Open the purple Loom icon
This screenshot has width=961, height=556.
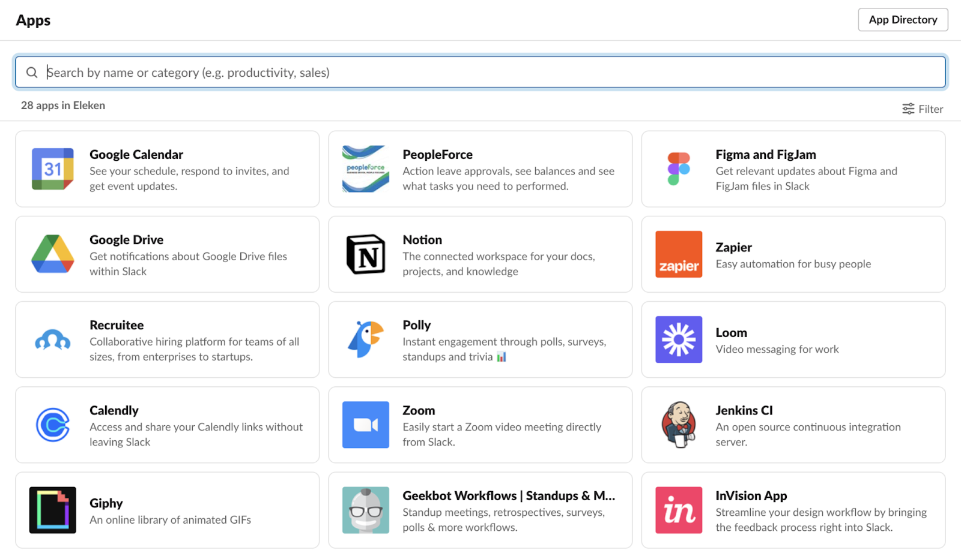click(679, 339)
